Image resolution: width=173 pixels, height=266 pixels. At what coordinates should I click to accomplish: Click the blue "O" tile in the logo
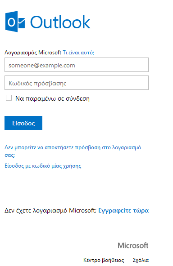tap(12, 22)
